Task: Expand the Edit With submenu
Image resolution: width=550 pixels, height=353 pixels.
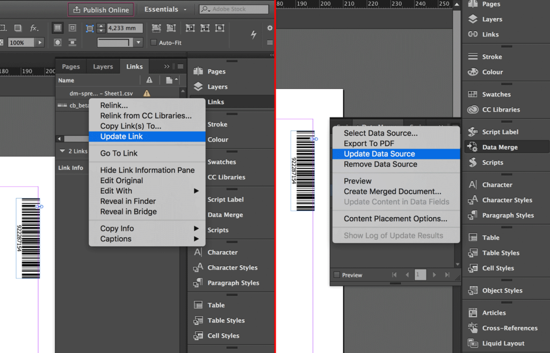Action: pyautogui.click(x=196, y=191)
